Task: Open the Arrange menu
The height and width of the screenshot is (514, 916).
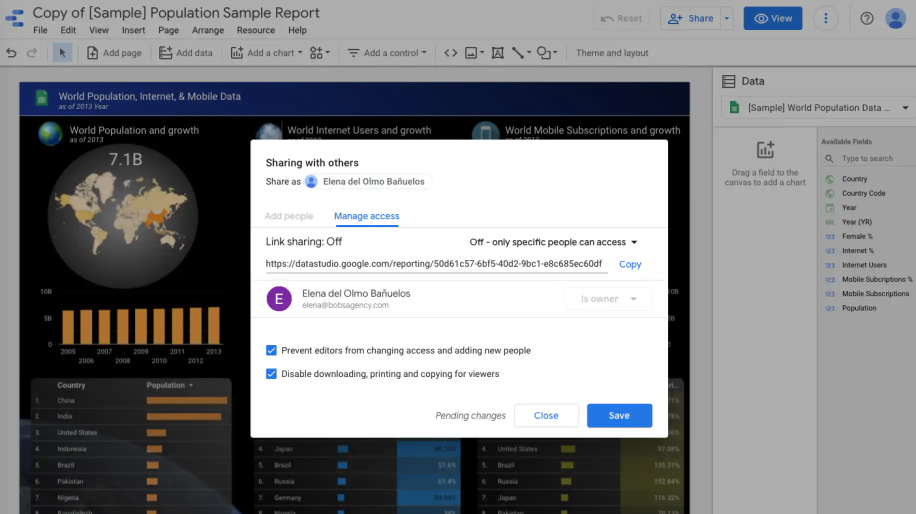Action: 207,30
